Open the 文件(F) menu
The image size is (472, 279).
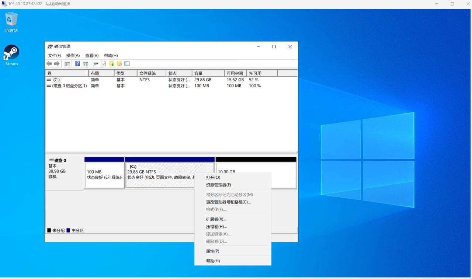click(x=54, y=56)
